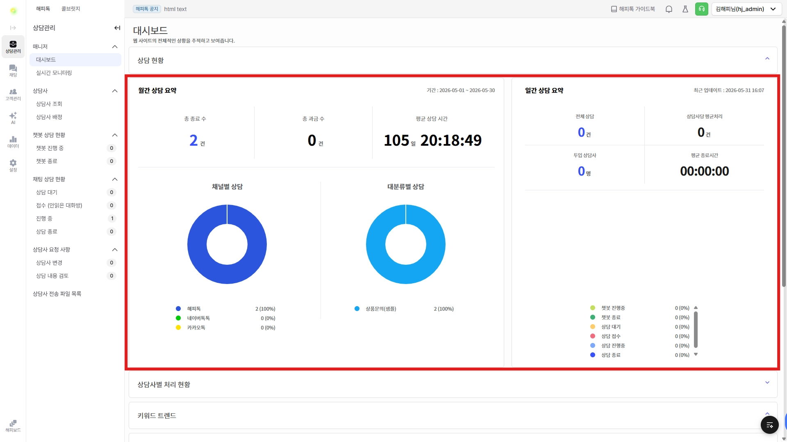
Task: Switch to the 해피톡 tab
Action: click(x=43, y=9)
